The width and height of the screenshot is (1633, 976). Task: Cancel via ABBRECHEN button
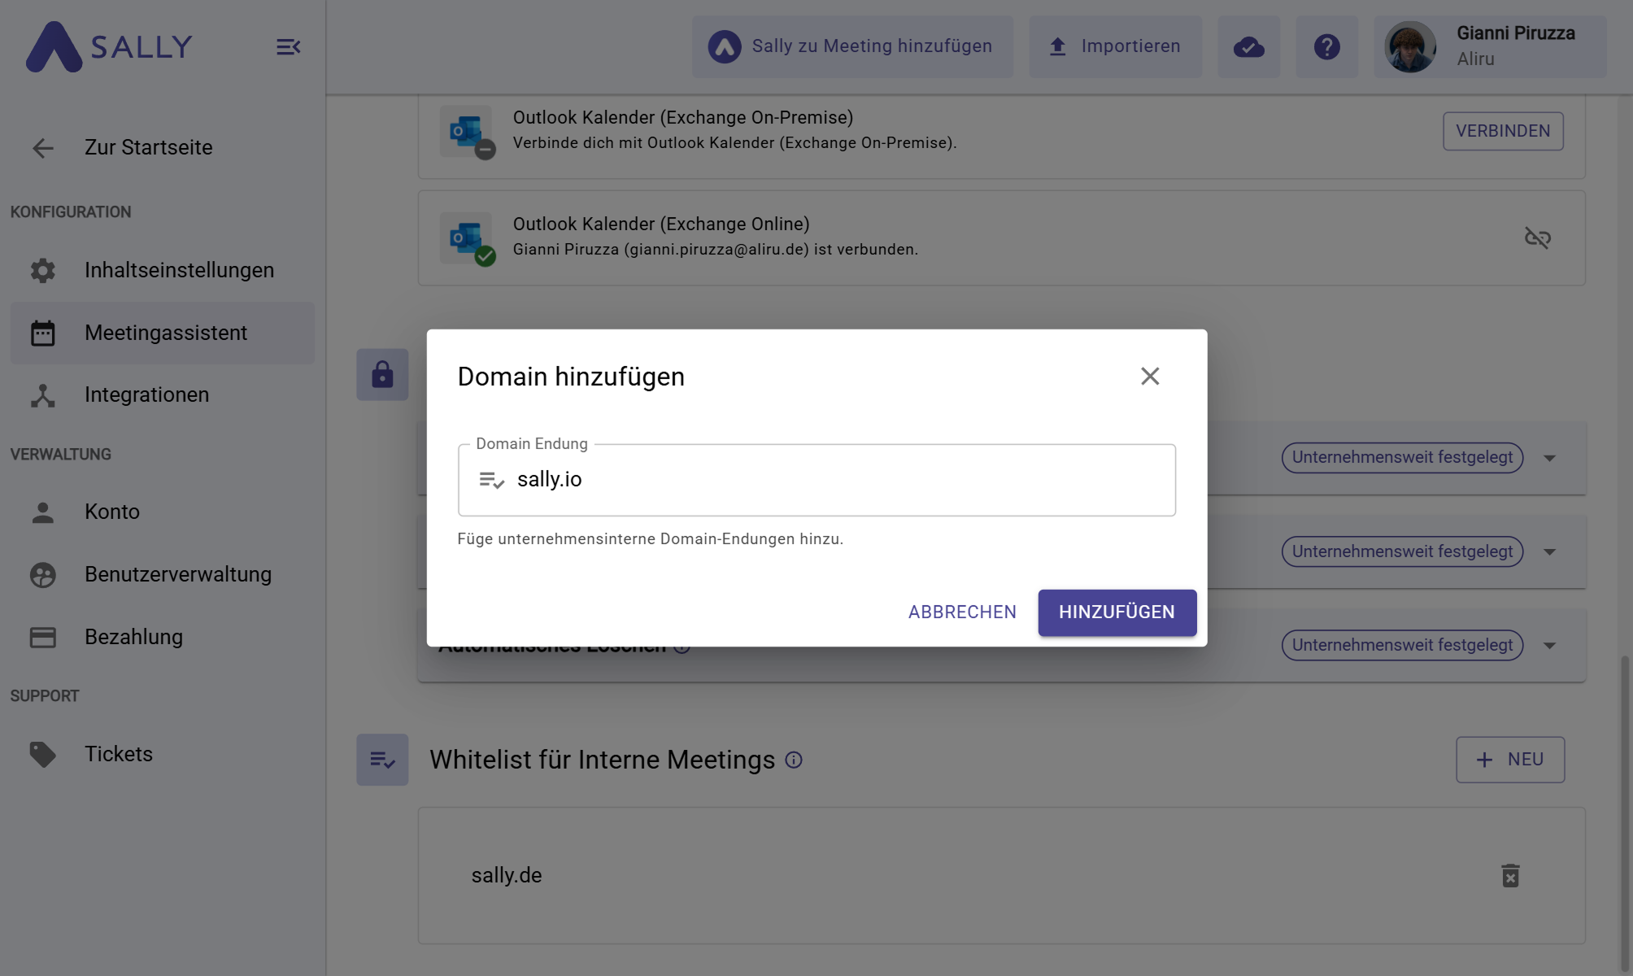(x=962, y=612)
